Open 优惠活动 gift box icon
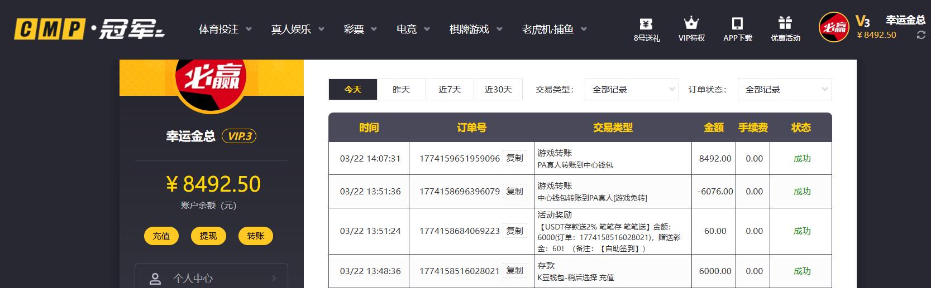 [x=785, y=24]
